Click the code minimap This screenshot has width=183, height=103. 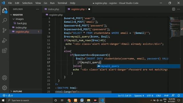[175, 28]
